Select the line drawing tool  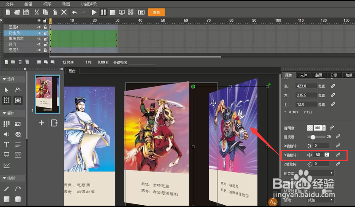click(7, 189)
